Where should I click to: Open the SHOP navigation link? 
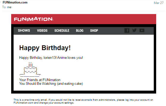point(94,31)
